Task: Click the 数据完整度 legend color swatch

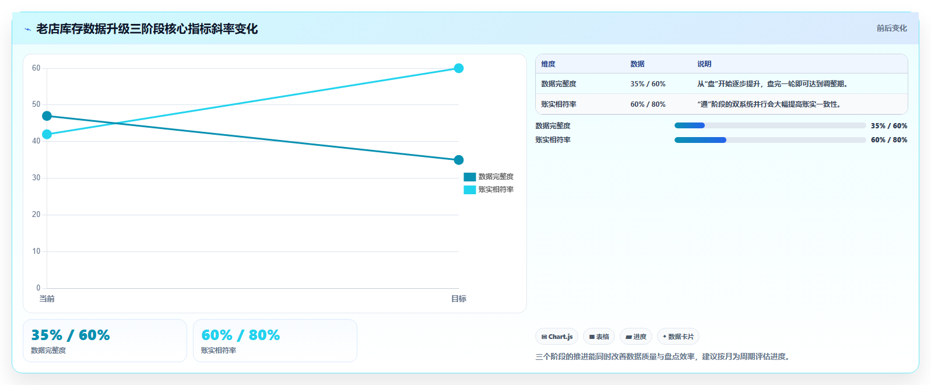Action: coord(469,177)
